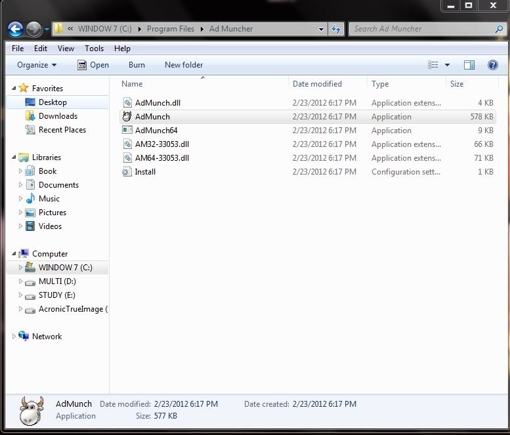Select the AdMunch cow application icon
This screenshot has width=510, height=435.
pyautogui.click(x=127, y=116)
